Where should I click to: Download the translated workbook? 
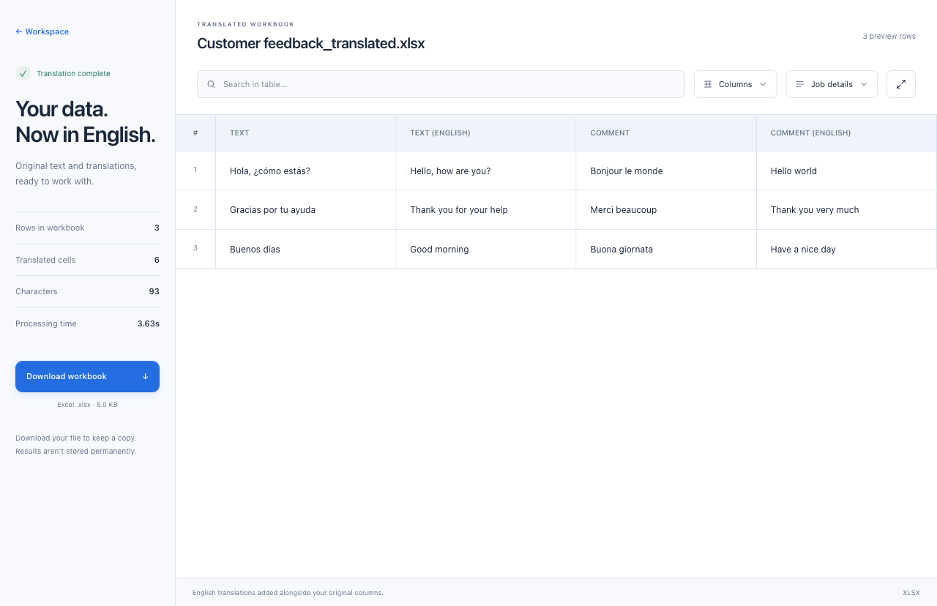[87, 376]
